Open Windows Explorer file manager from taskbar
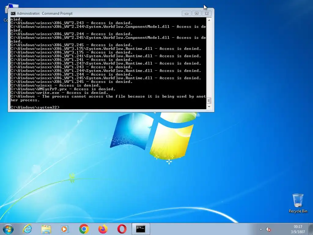Image resolution: width=313 pixels, height=235 pixels. point(46,229)
